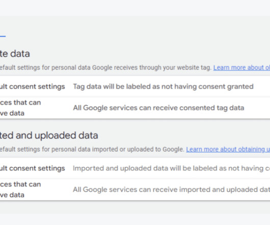Open the Learn more about obtaining link
The height and width of the screenshot is (225, 270).
228,149
